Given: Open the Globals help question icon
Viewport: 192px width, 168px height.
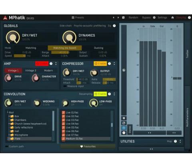Looking at the screenshot, I should pos(114,26).
